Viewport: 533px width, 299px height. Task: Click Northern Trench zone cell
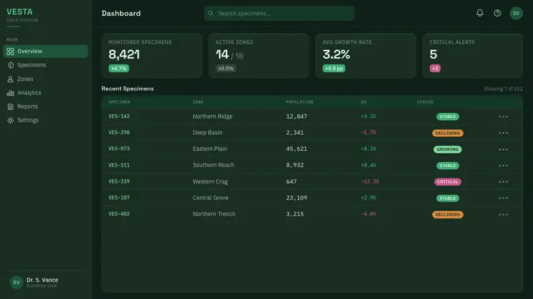click(214, 214)
